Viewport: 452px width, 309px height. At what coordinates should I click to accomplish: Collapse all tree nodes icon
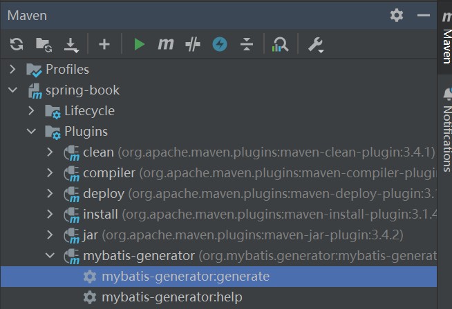(x=247, y=44)
